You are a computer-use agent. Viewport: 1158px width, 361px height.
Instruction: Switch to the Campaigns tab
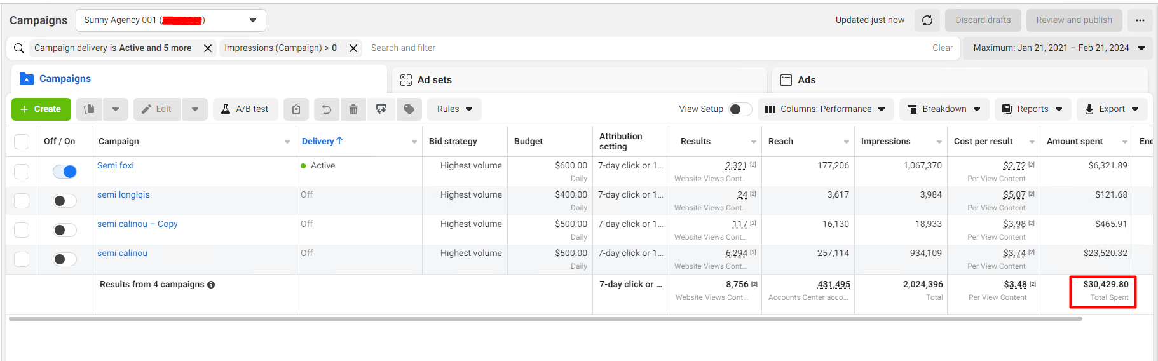[199, 79]
